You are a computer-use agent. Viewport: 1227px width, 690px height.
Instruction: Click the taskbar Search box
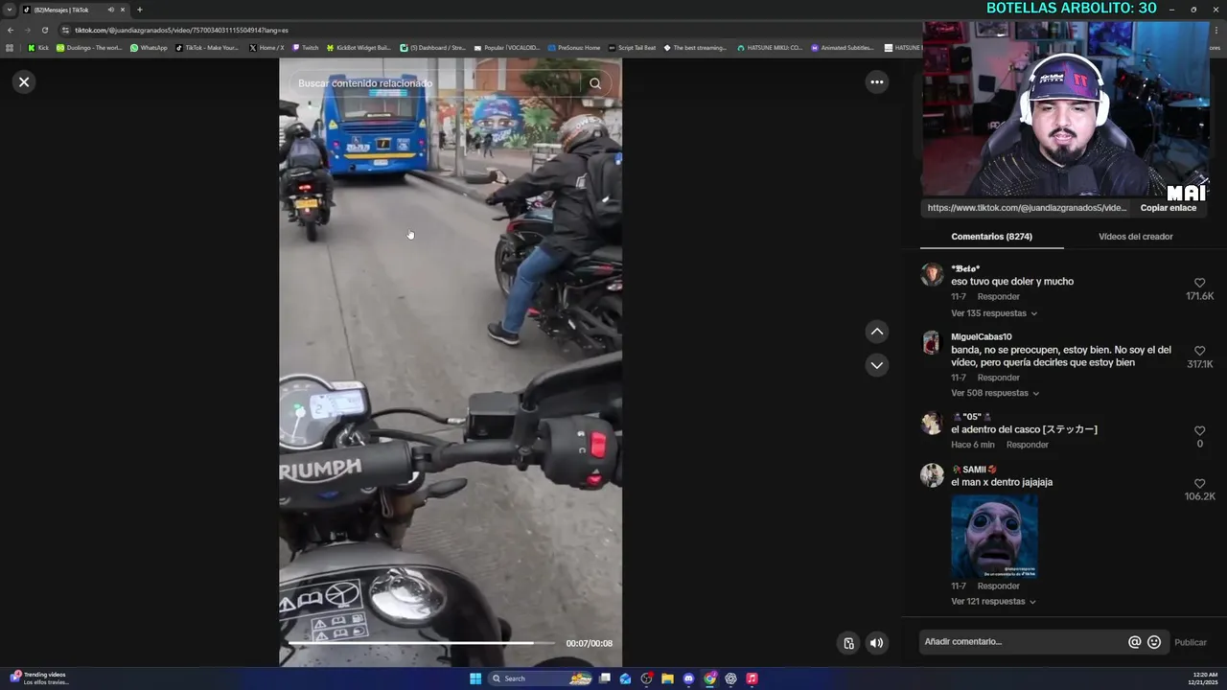point(542,678)
